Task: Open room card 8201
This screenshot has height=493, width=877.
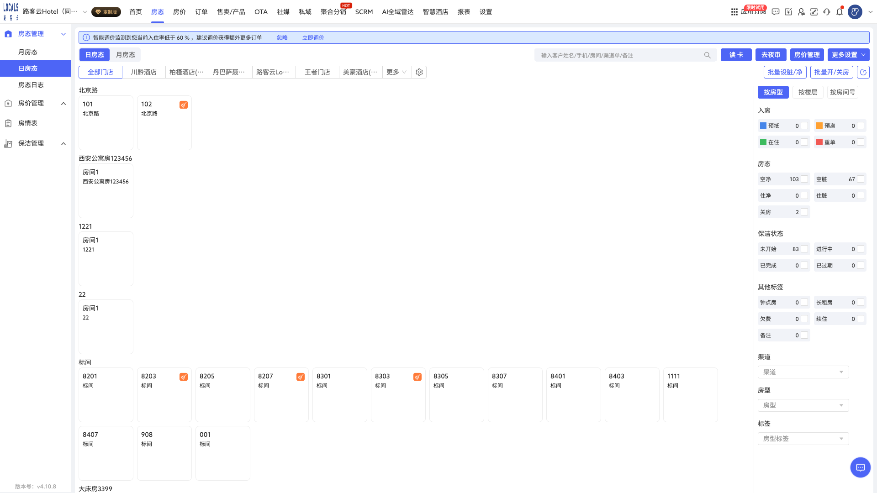Action: pyautogui.click(x=106, y=395)
